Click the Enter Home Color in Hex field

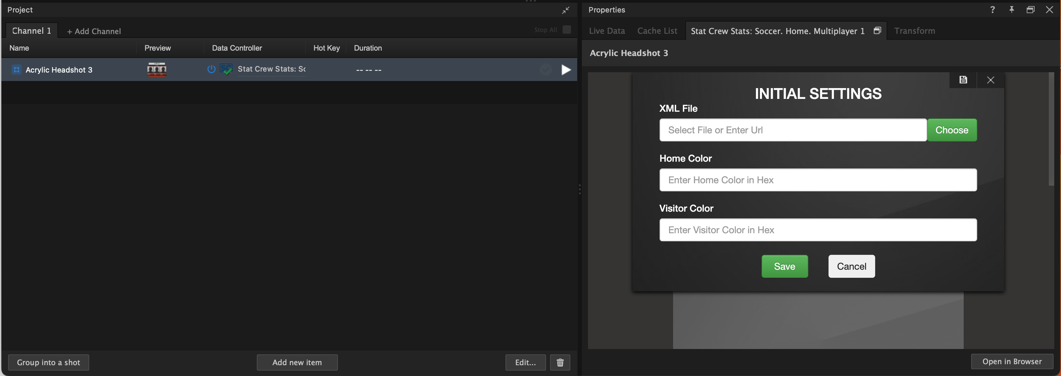818,180
